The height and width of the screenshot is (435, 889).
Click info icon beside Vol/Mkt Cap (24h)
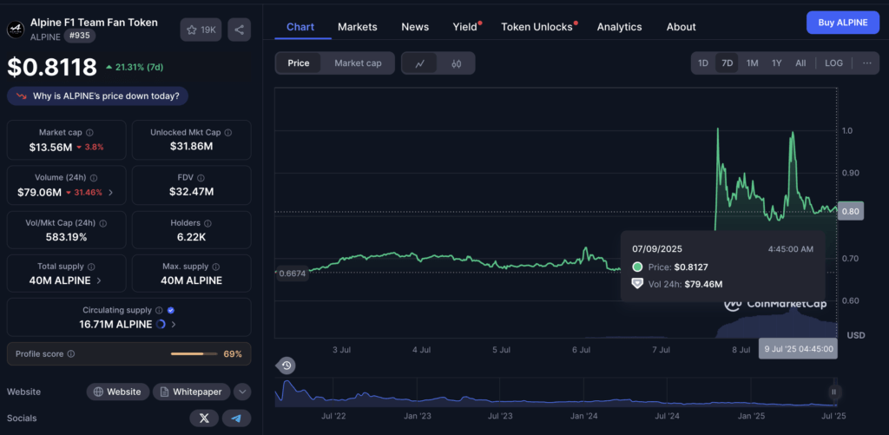pos(103,223)
